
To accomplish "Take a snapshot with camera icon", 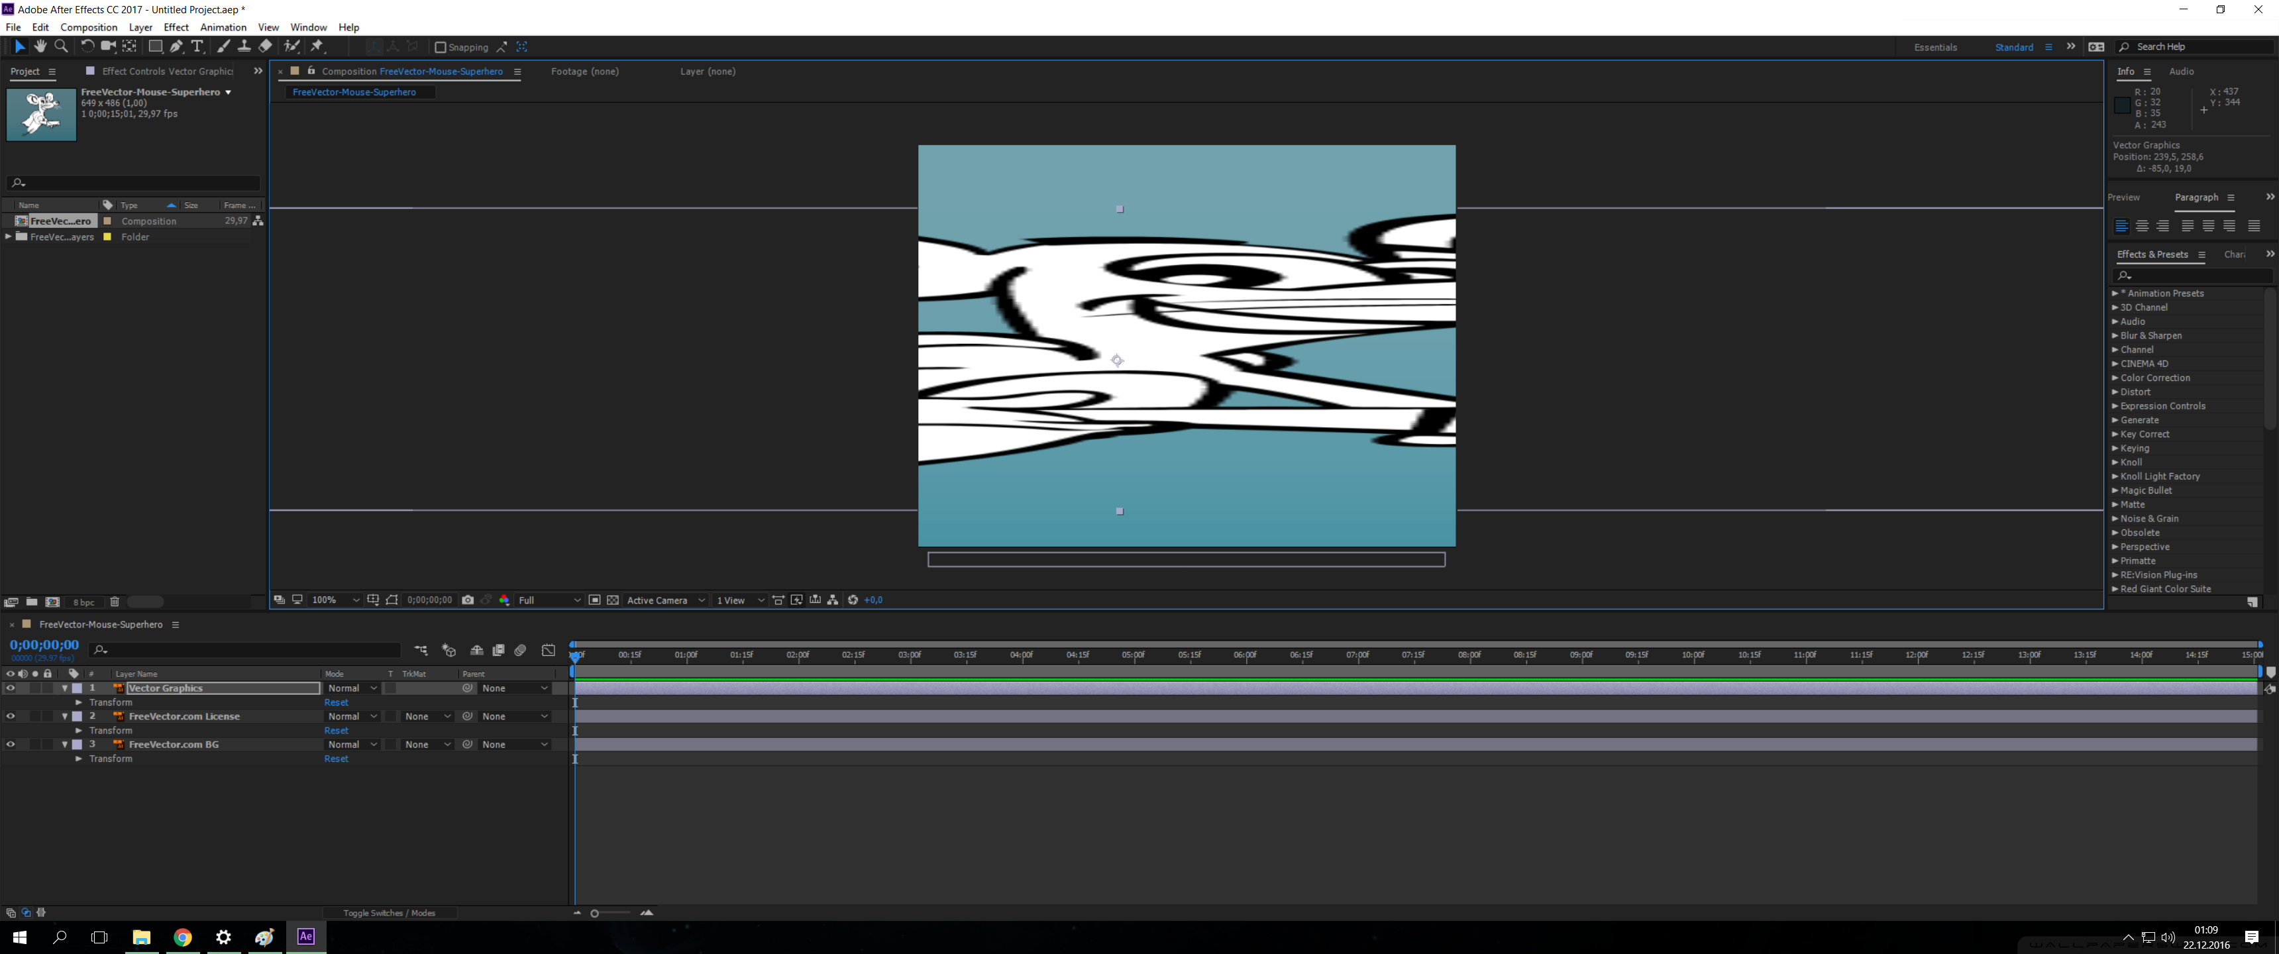I will pos(468,600).
